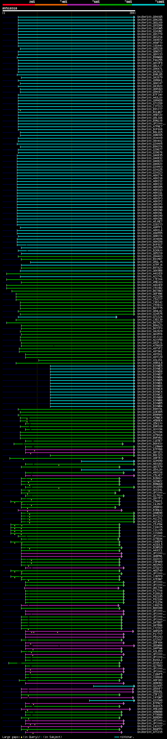
Task: Click the cyan alignment bar of UniRef100_B3VWE5
Action: tap(92, 366)
